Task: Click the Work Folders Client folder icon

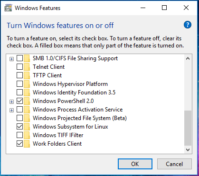Action: pos(27,144)
